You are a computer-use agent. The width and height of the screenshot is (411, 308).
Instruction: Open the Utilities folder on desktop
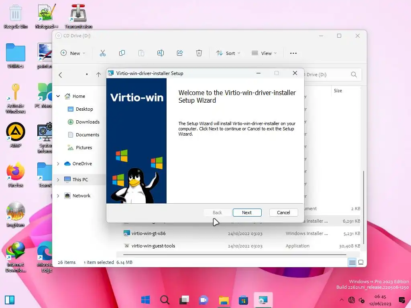point(16,56)
